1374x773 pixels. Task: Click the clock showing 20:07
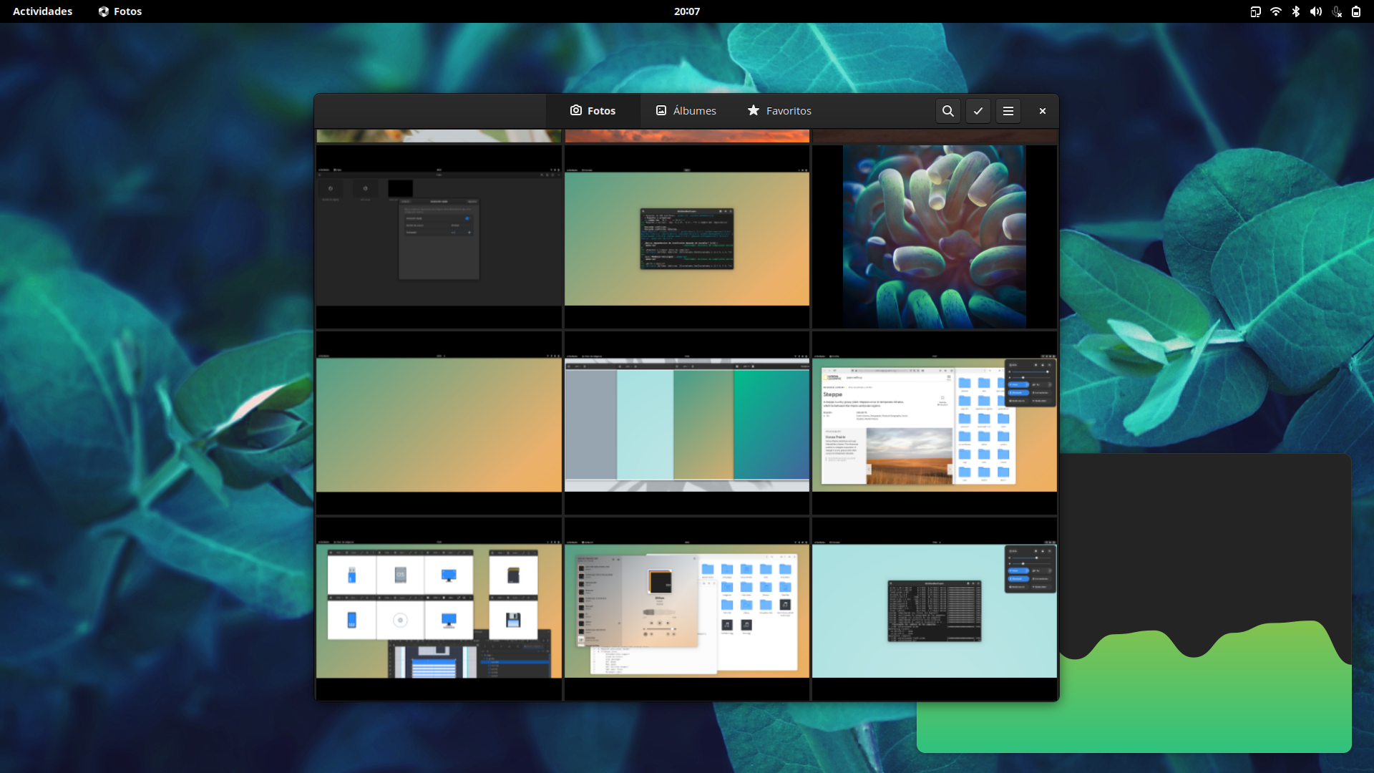click(x=686, y=11)
